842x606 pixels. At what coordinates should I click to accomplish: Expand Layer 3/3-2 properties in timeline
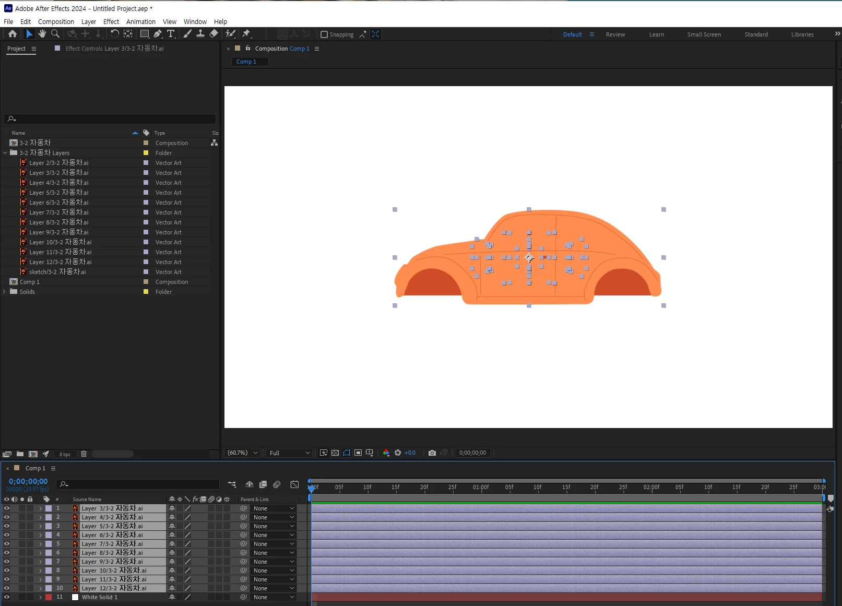(x=40, y=508)
